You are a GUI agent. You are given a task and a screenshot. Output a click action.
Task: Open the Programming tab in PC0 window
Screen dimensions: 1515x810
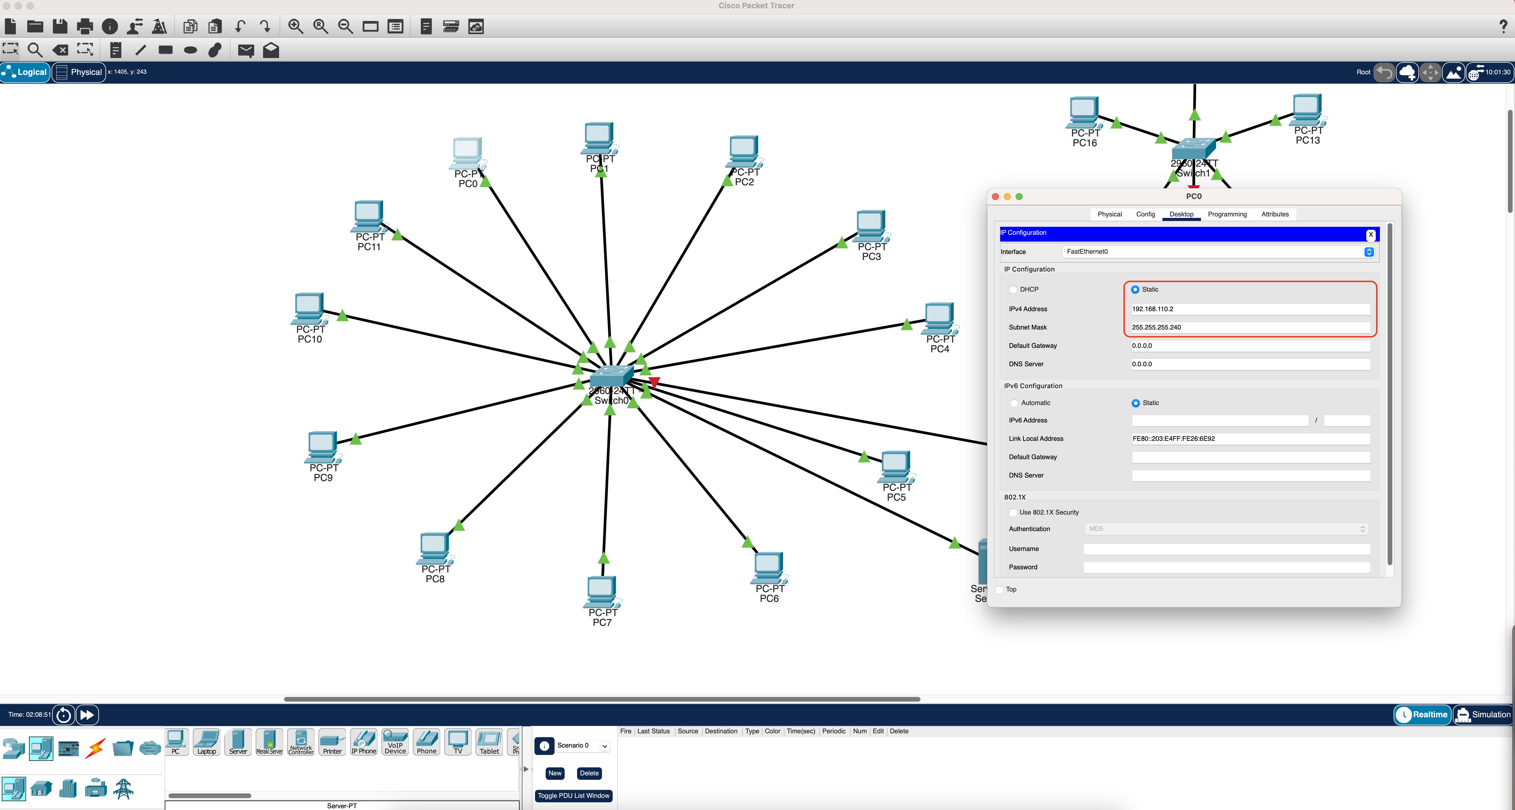[x=1227, y=215]
